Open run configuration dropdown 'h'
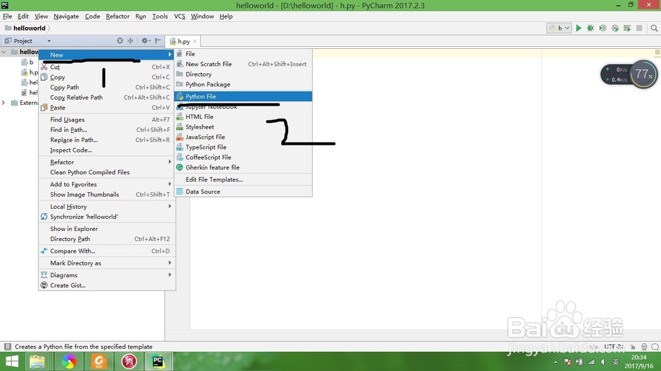Viewport: 661px width, 371px height. (x=559, y=28)
